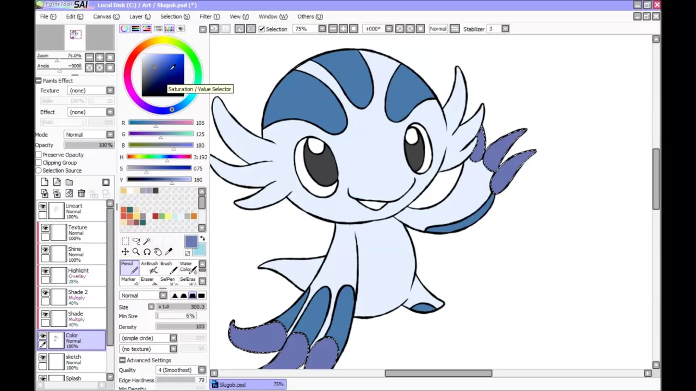Select the Eyedropper color picker tool
Image resolution: width=696 pixels, height=391 pixels.
169,252
